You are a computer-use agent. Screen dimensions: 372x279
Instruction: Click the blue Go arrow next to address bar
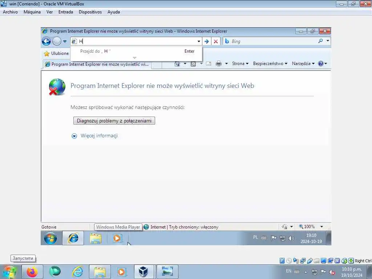[x=207, y=41]
